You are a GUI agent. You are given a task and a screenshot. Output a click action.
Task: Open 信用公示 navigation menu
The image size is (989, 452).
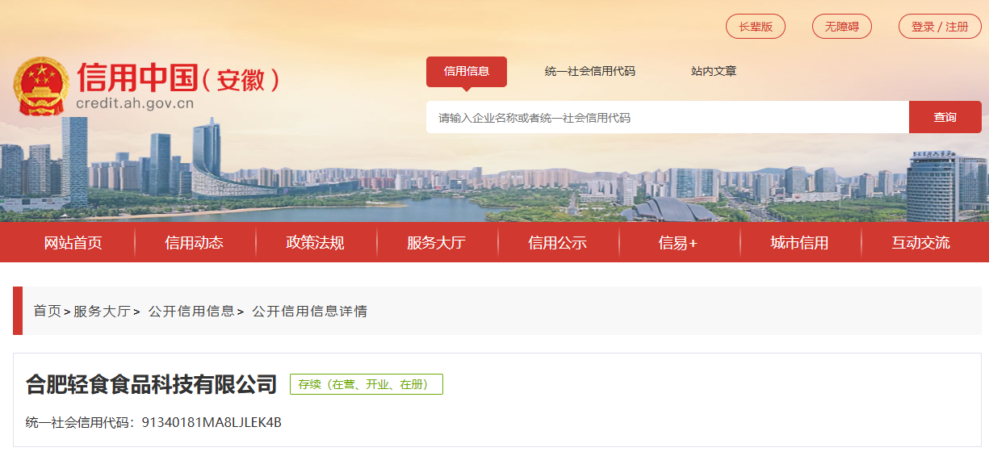point(558,243)
